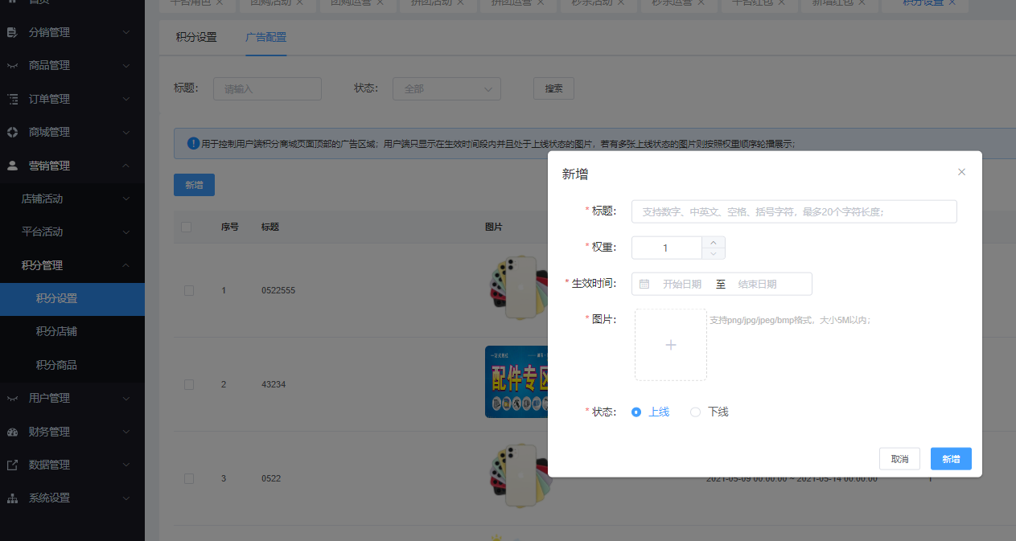Close the 新增 dialog with X icon

tap(961, 172)
